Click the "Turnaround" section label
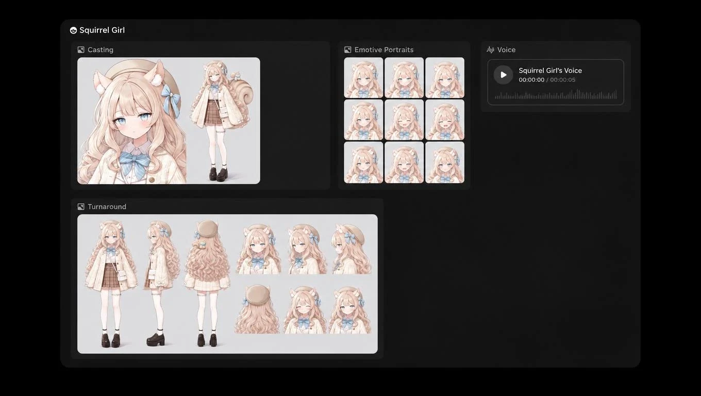This screenshot has height=396, width=701. click(107, 207)
